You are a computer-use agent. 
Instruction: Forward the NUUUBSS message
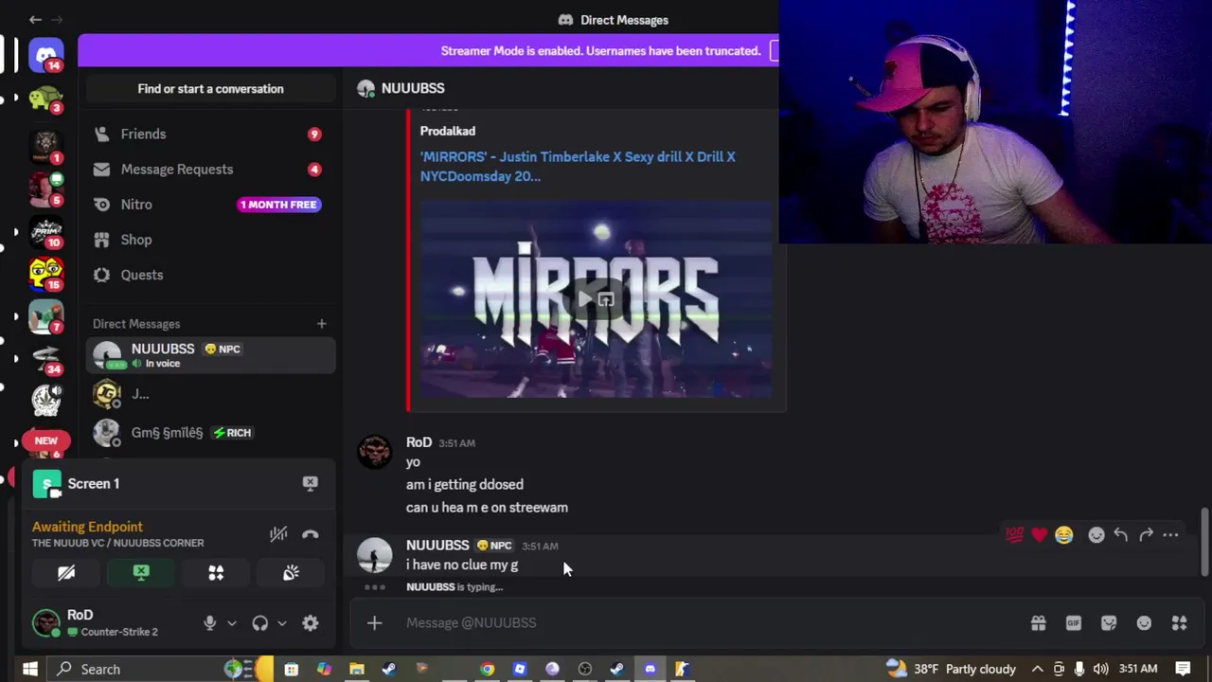[x=1146, y=535]
